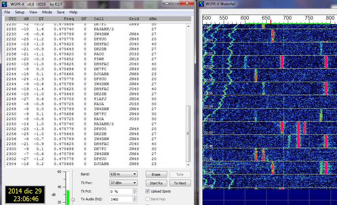Click the Call column header
Screen dimensions: 337x205
99,19
